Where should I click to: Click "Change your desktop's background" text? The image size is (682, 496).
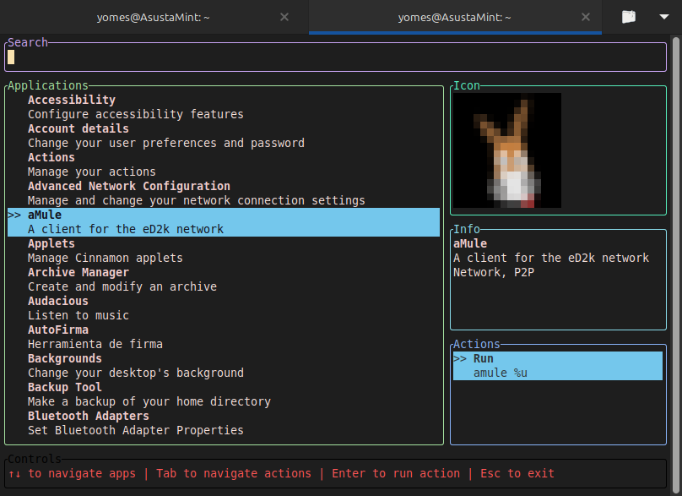coord(136,373)
